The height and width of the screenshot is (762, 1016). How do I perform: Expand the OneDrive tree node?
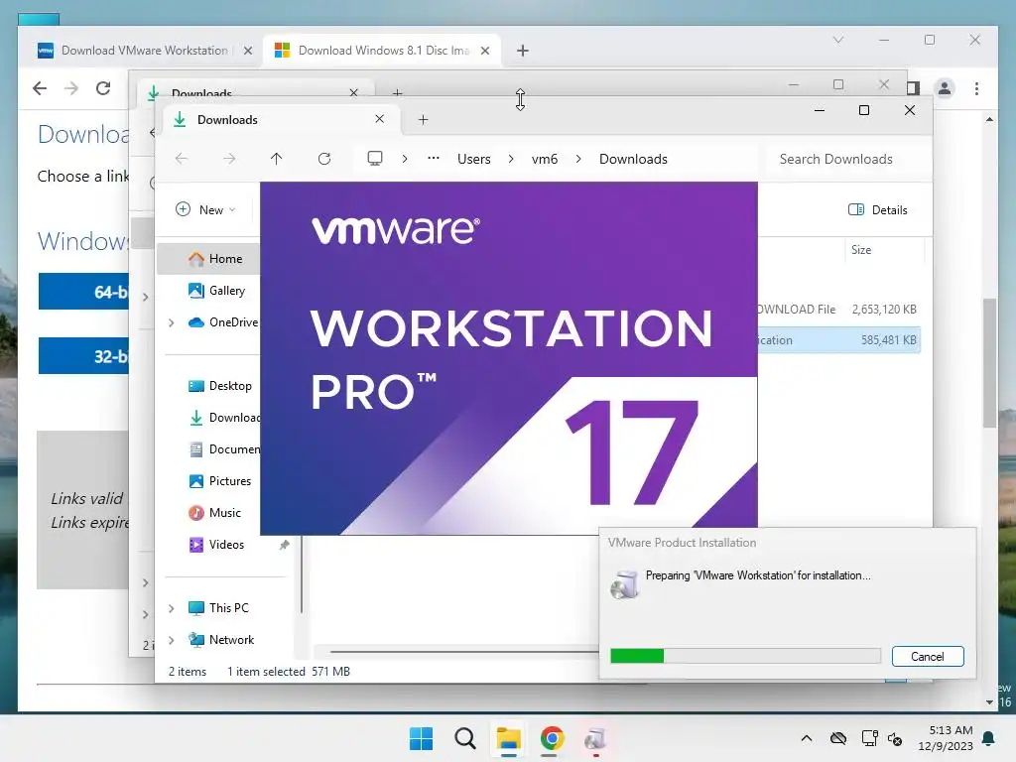tap(171, 322)
